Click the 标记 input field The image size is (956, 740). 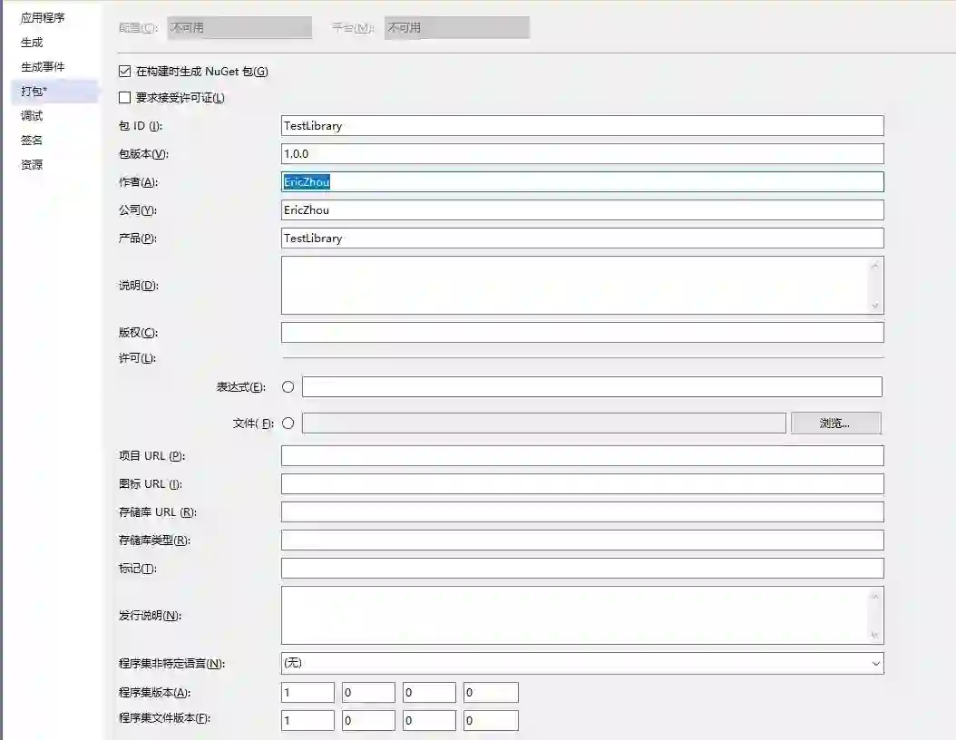tap(582, 568)
